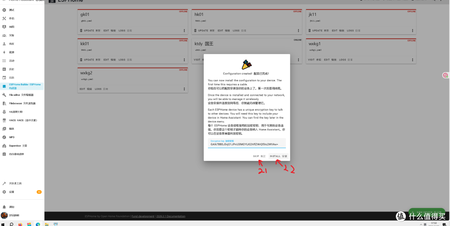Click VISIT on the wxkg1 card
The image size is (450, 226).
point(315,60)
